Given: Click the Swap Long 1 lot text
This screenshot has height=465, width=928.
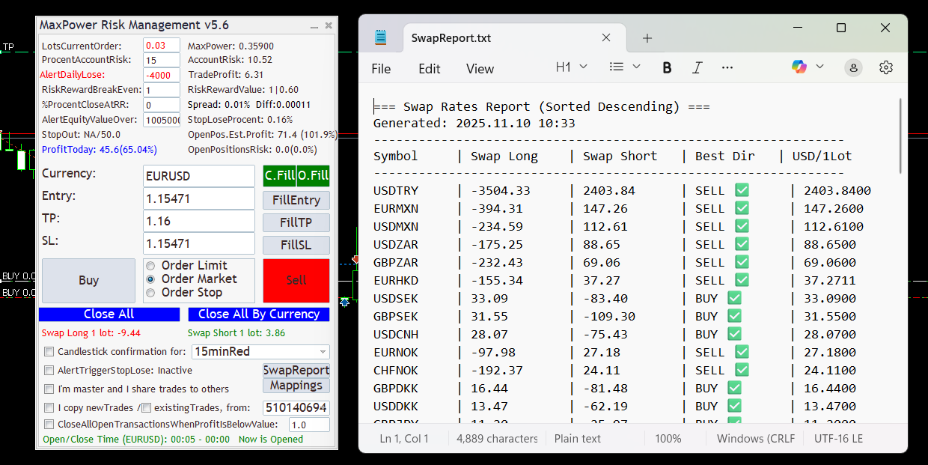Looking at the screenshot, I should 91,333.
